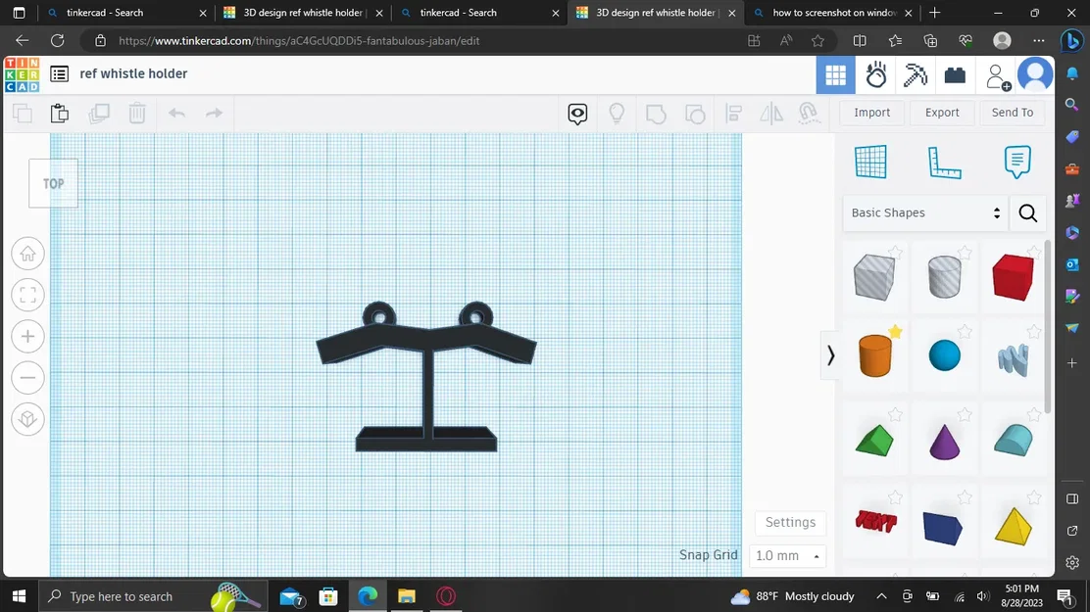Switch to how to screenshot browser tab

pos(832,13)
